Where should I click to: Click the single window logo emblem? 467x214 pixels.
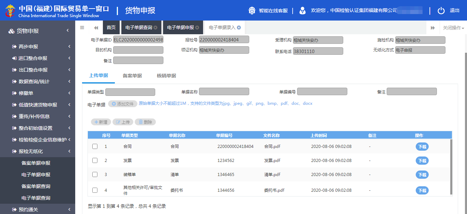10,11
